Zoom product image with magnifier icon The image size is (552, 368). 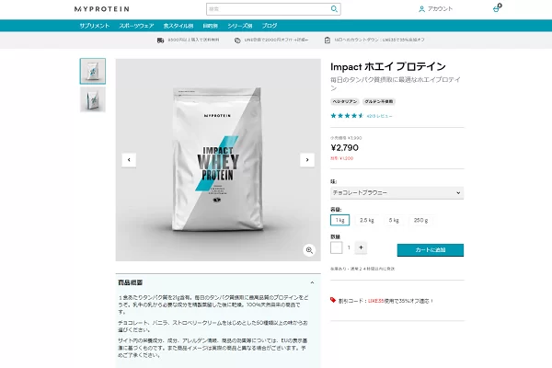309,250
